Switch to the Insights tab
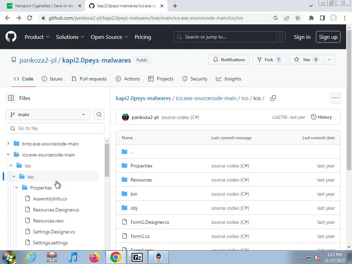 click(x=228, y=79)
